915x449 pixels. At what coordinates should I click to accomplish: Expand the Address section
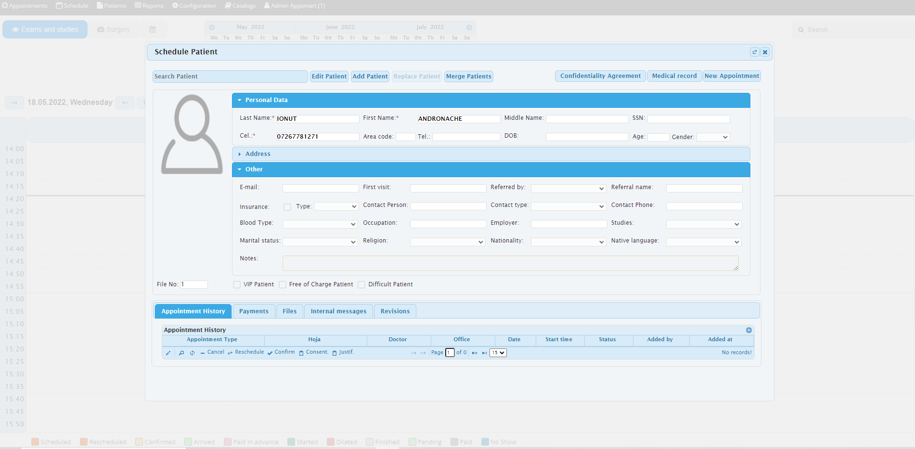click(491, 154)
